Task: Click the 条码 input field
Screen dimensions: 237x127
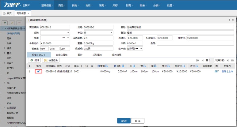Action: (195, 43)
